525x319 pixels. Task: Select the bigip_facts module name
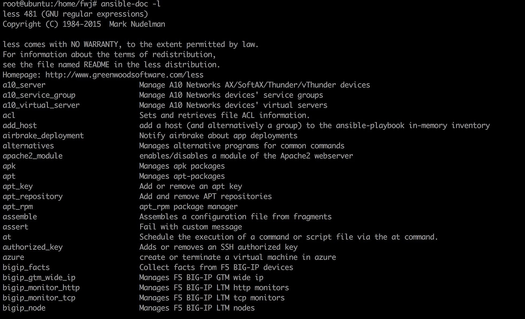tap(26, 268)
